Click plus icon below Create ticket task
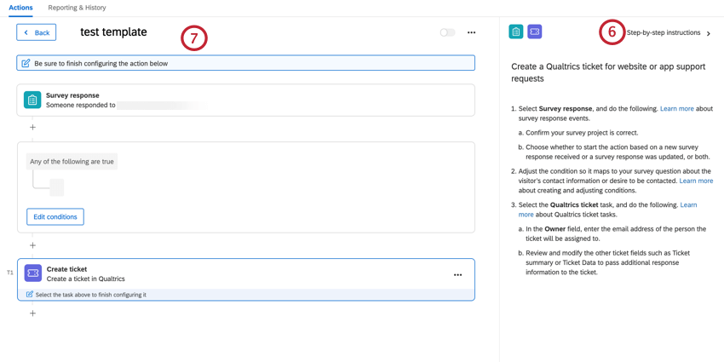 click(x=32, y=313)
